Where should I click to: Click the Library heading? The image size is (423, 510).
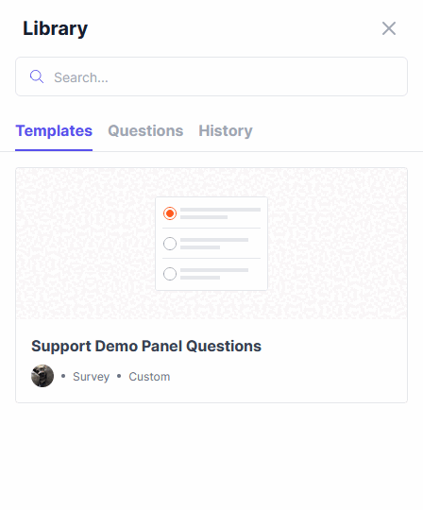point(56,28)
